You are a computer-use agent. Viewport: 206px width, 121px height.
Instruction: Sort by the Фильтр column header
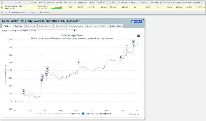tap(42, 2)
